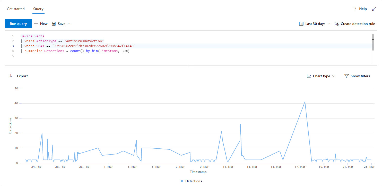This screenshot has width=382, height=186.
Task: Click the calendar icon for time range
Action: pos(301,24)
